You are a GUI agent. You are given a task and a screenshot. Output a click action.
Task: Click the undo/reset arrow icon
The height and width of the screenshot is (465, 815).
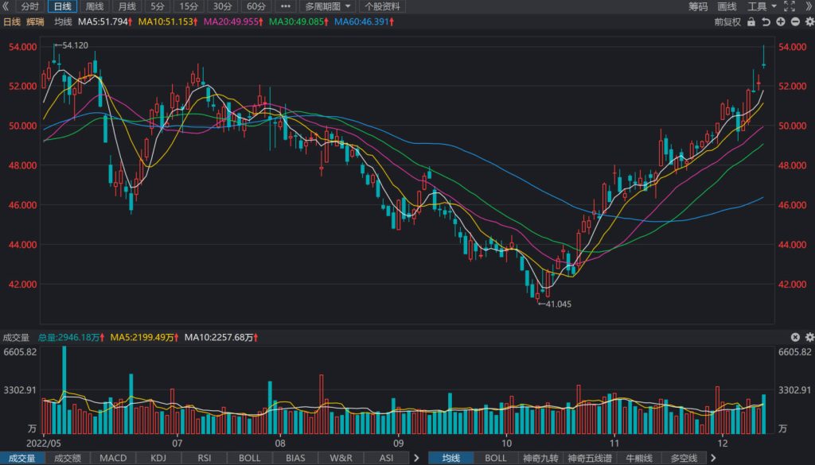tap(766, 21)
